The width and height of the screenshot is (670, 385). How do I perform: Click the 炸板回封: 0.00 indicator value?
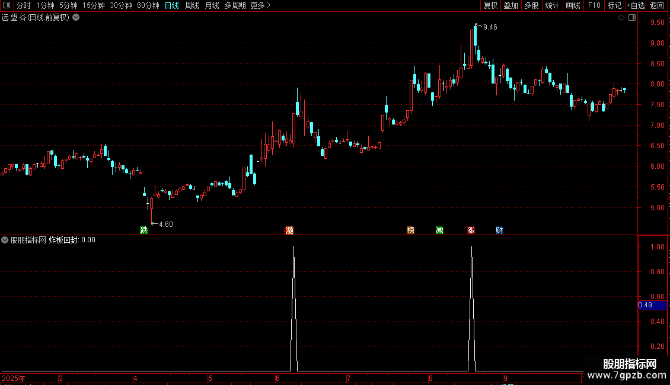click(x=72, y=240)
